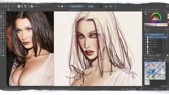Pick a colour in the colour triangle
The height and width of the screenshot is (95, 169).
pyautogui.click(x=156, y=18)
